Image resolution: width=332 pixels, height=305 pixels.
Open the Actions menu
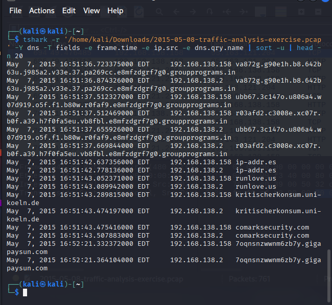42,11
